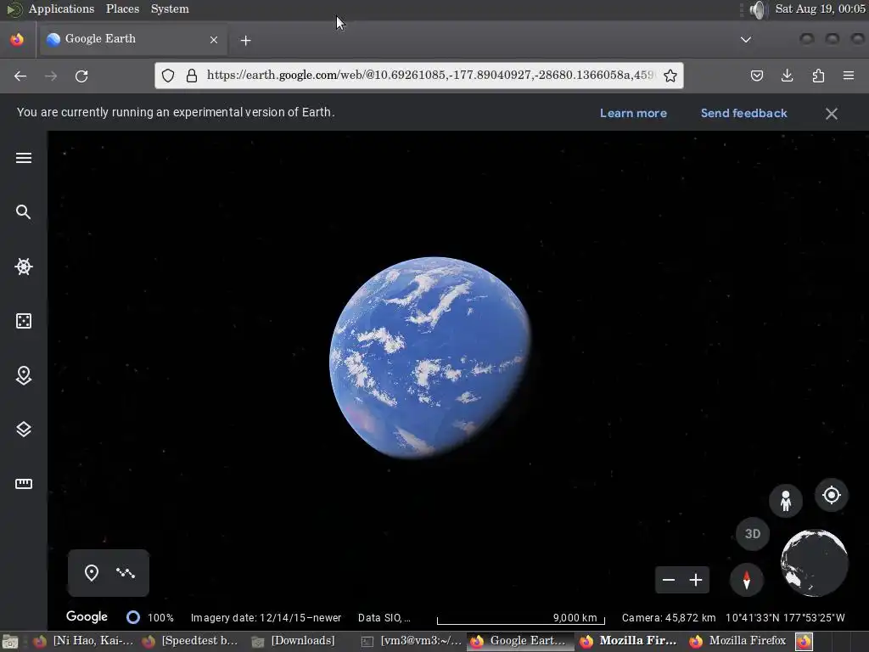
Task: Click the Learn more link
Action: pyautogui.click(x=633, y=113)
